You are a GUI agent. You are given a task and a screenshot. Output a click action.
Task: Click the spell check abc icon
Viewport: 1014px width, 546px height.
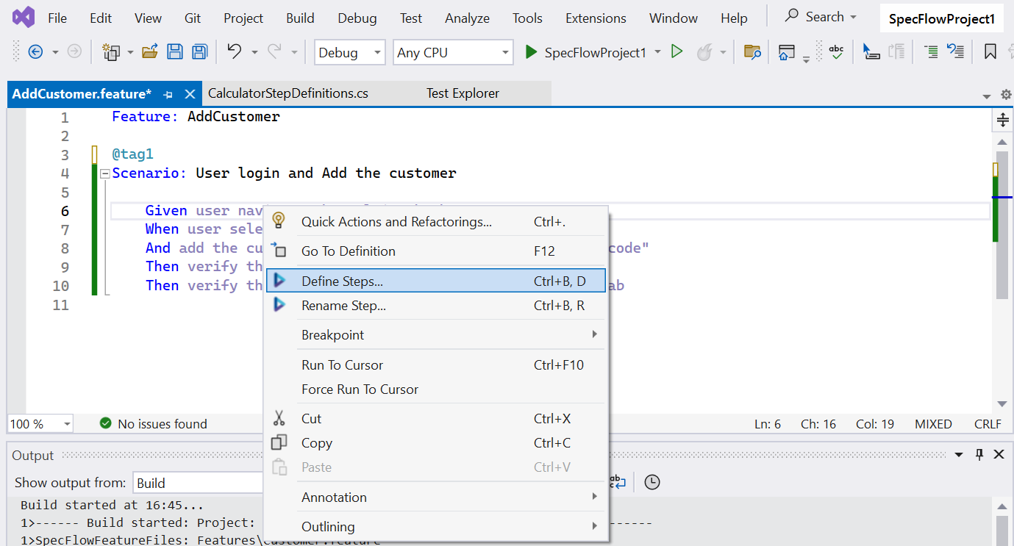pos(836,52)
